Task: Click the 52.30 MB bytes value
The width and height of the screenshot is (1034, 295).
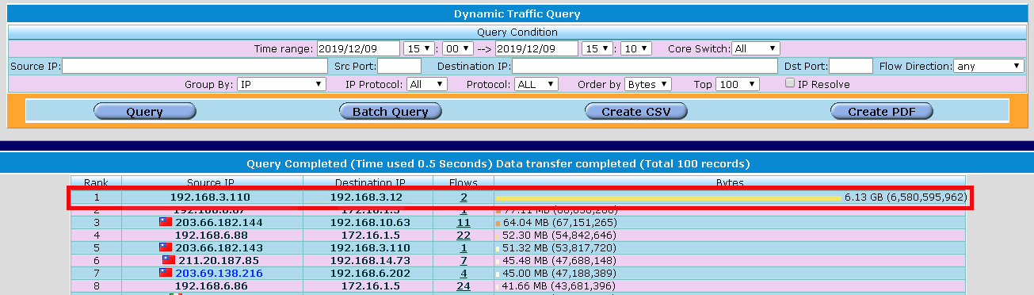Action: click(x=559, y=236)
